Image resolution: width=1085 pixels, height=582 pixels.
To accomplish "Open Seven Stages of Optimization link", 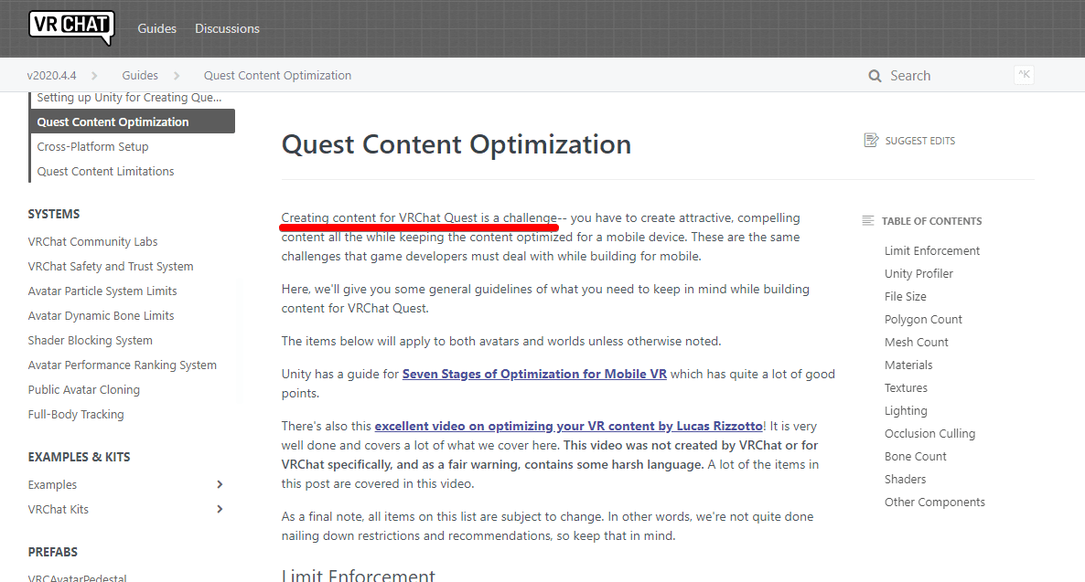I will click(x=534, y=374).
